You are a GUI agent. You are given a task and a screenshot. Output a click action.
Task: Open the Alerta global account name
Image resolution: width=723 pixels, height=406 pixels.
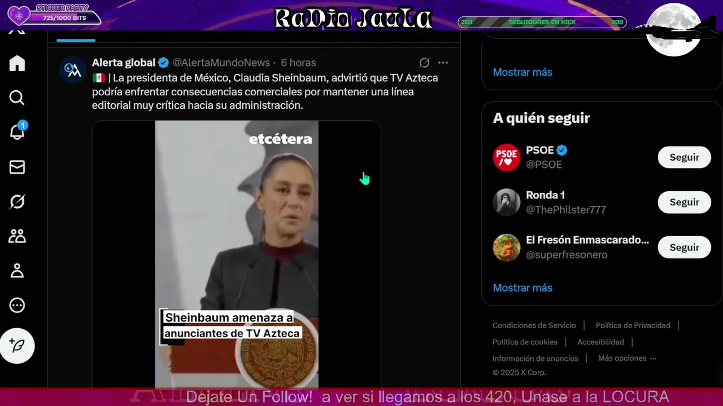point(124,63)
